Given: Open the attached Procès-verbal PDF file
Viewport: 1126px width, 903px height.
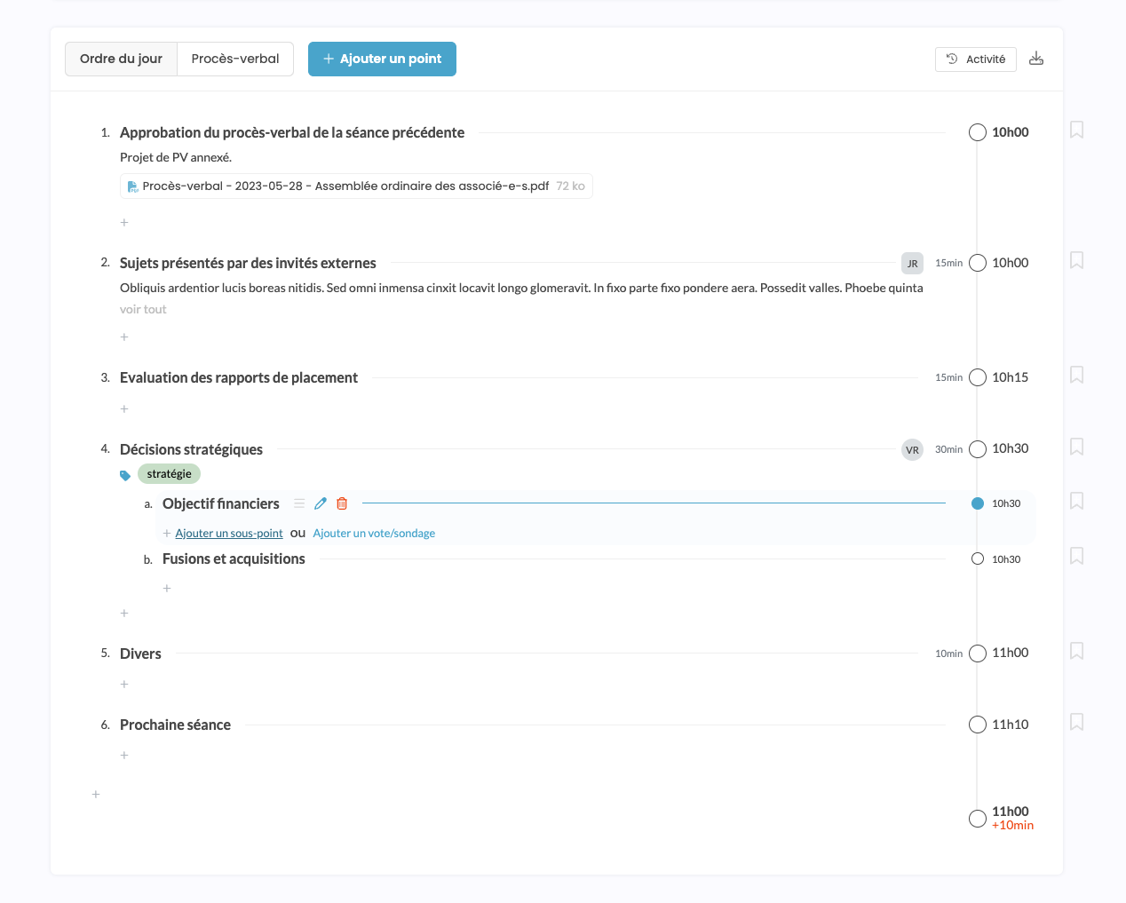Looking at the screenshot, I should [x=345, y=186].
